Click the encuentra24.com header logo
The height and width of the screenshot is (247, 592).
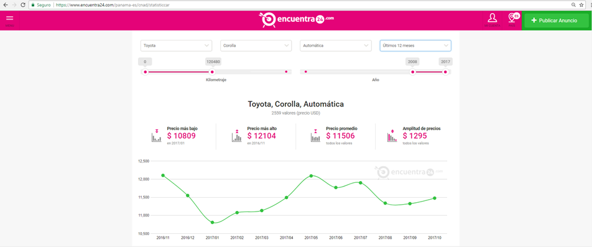296,20
